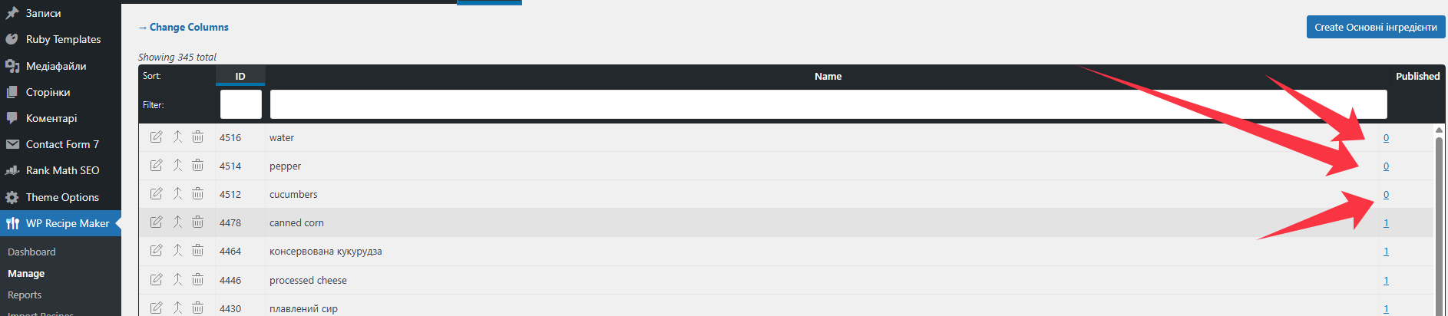
Task: Delete the cucumbers ingredient via trash icon
Action: pos(198,194)
